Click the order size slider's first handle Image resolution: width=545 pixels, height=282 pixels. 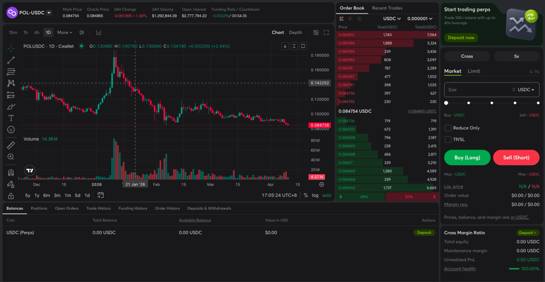point(446,103)
